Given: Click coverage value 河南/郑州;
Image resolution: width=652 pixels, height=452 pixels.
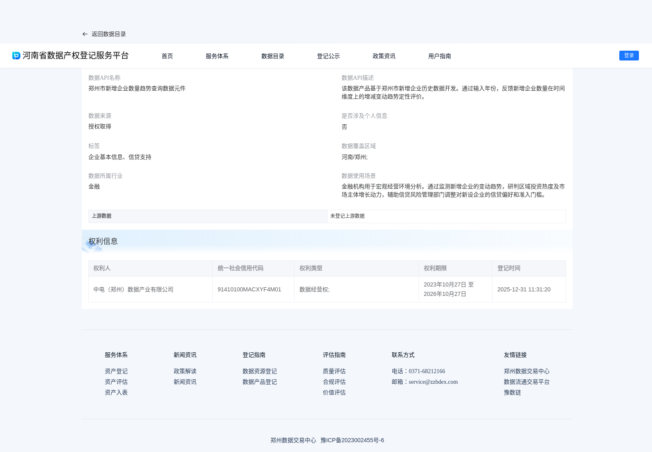Looking at the screenshot, I should tap(355, 157).
